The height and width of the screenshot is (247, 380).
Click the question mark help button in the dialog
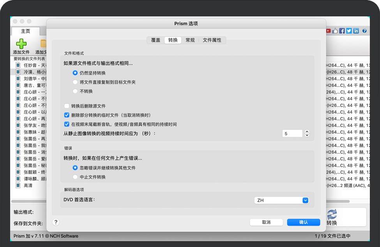click(x=56, y=222)
